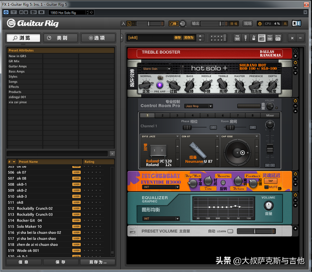312x272 pixels.
Task: Click the bottom 另存为... save-as button
Action: point(97,262)
